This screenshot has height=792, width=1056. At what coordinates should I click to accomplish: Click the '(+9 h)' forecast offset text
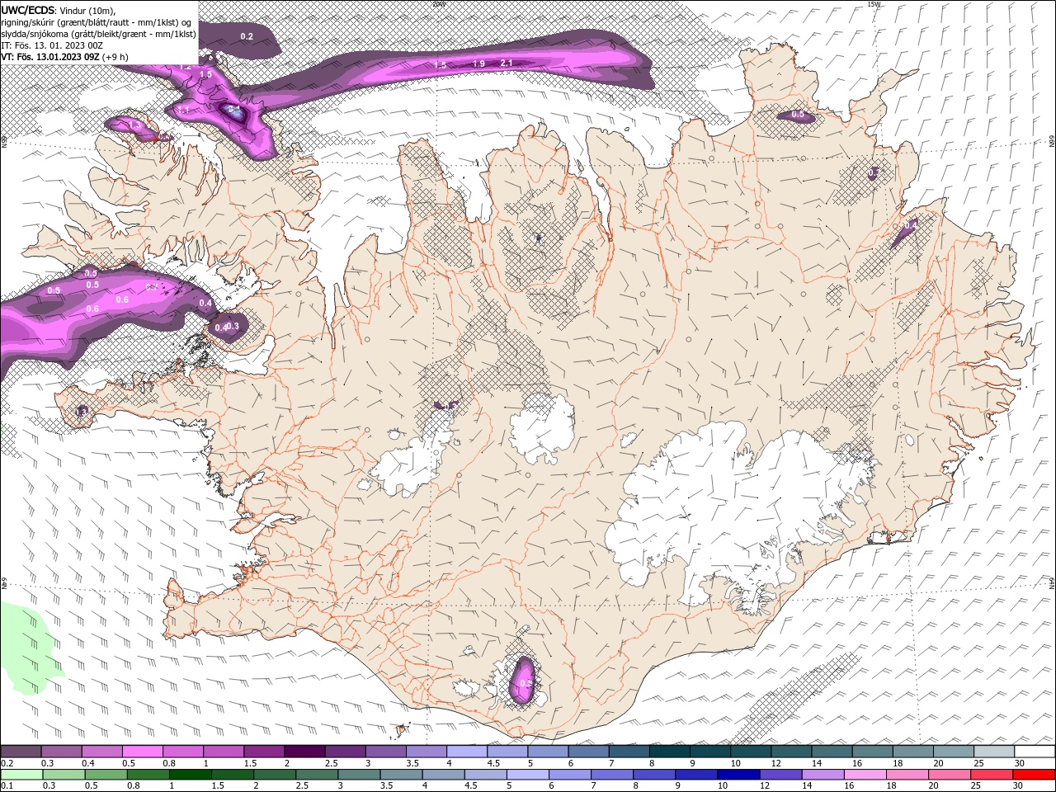pyautogui.click(x=115, y=57)
